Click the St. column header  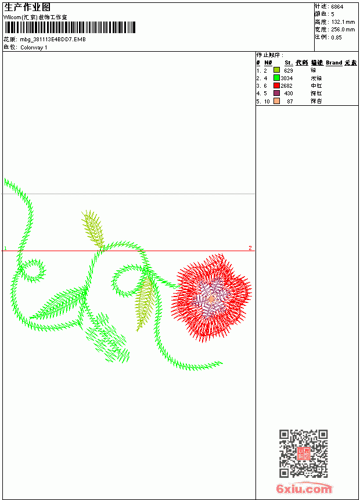click(x=289, y=63)
